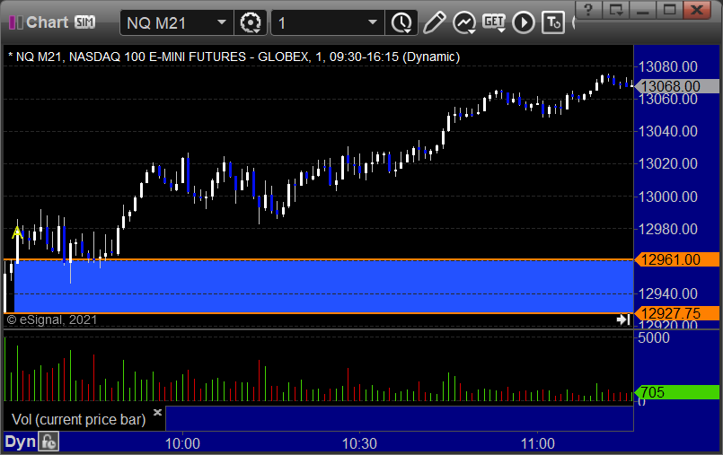Click the 5000 volume axis label
The width and height of the screenshot is (723, 455).
pos(654,337)
